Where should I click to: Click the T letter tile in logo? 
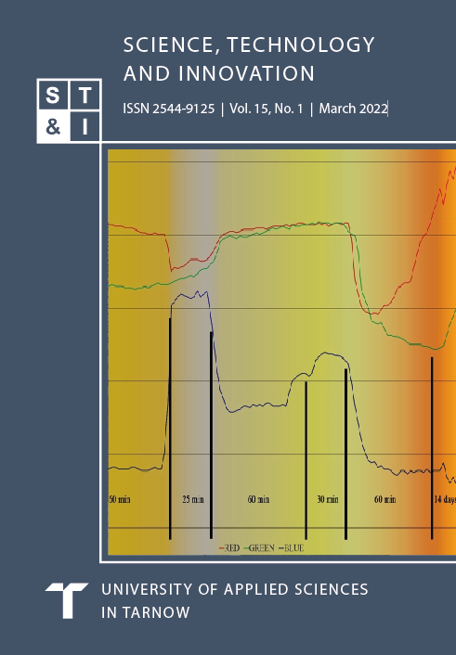[85, 95]
